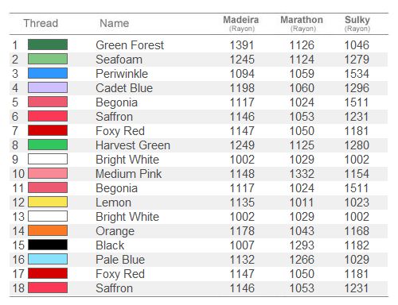This screenshot has width=398, height=305.
Task: Click Madeira code 1391 for Green Forest
Action: click(x=242, y=45)
